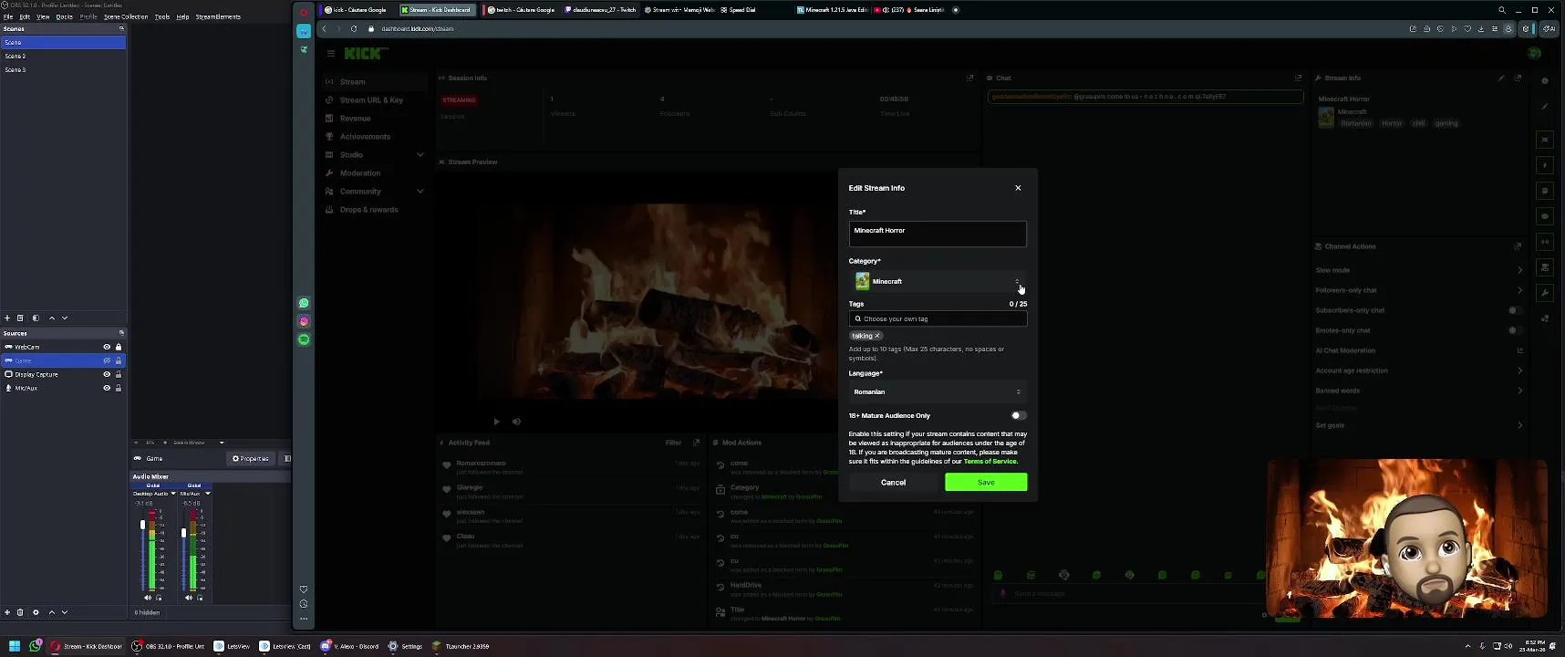Save the edited stream info
This screenshot has width=1565, height=657.
tap(986, 482)
